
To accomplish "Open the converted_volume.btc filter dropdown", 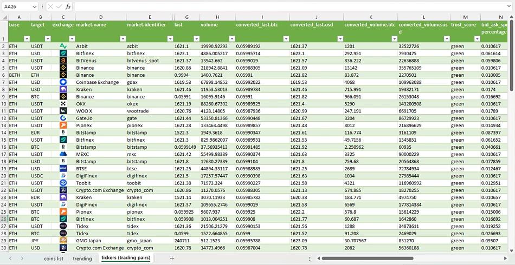I will (x=394, y=39).
